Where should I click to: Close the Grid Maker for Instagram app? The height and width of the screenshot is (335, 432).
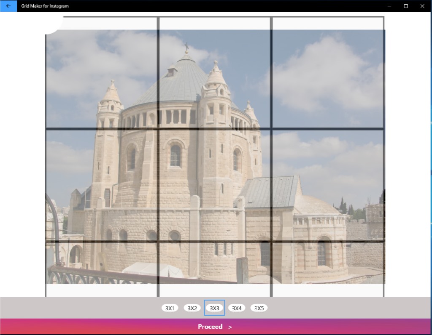(x=422, y=6)
